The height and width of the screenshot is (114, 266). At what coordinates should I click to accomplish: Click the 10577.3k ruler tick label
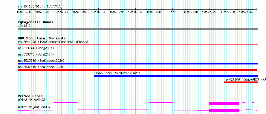pos(228,12)
